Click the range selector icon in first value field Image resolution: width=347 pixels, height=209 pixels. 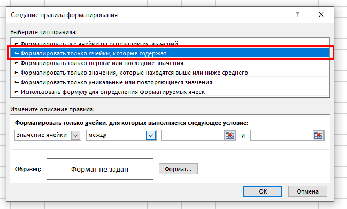[229, 135]
